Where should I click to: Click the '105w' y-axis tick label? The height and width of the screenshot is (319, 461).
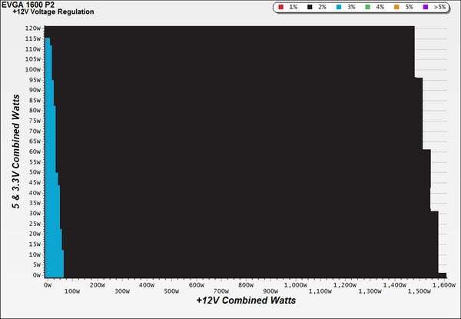32,59
